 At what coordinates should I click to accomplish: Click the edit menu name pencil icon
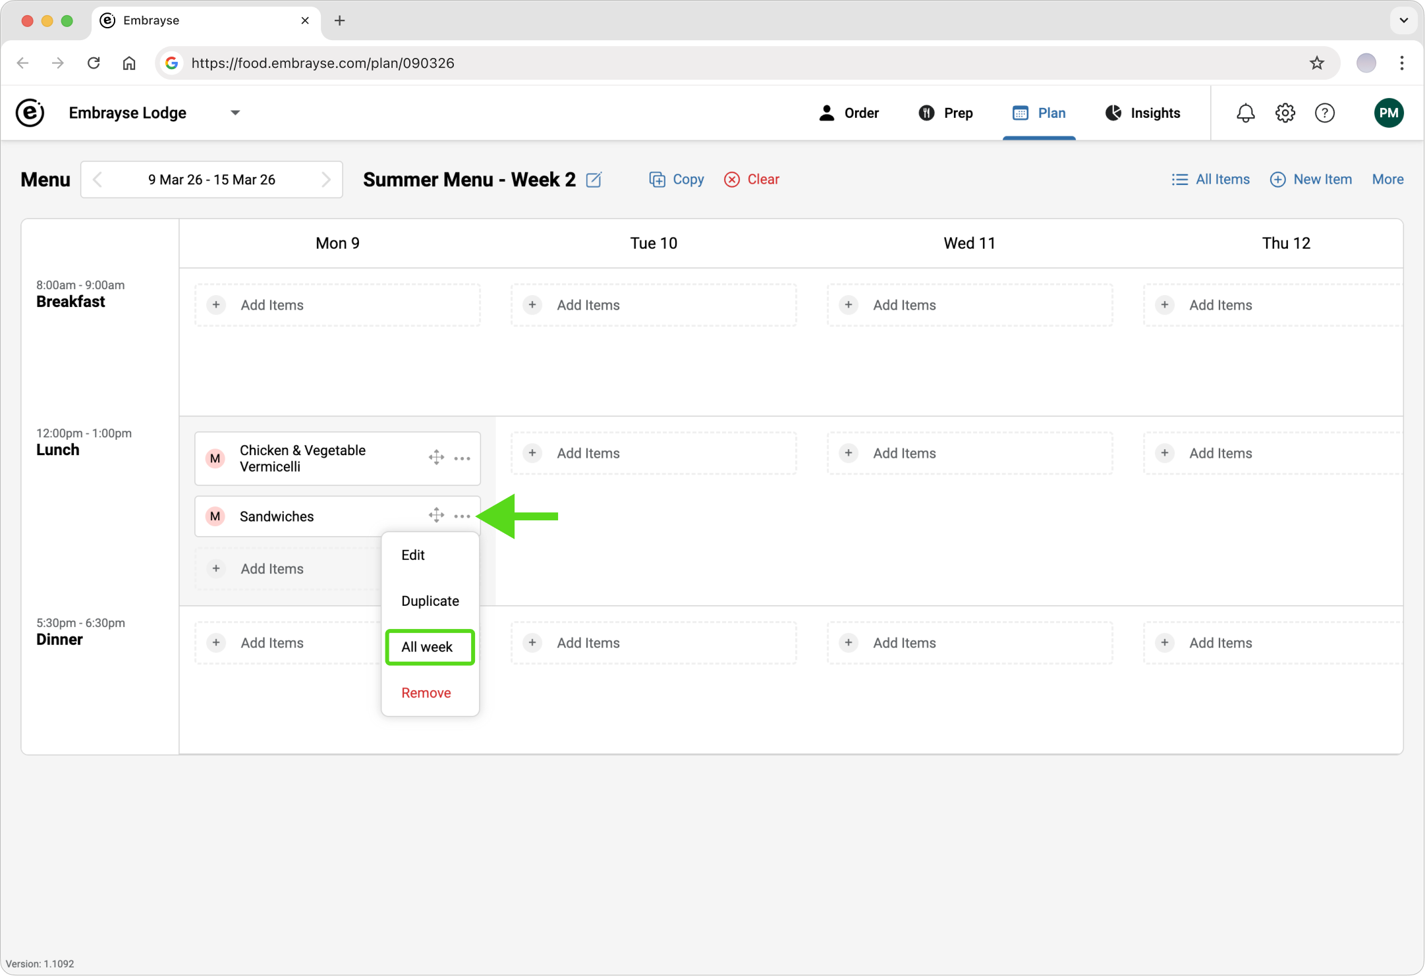(x=594, y=180)
